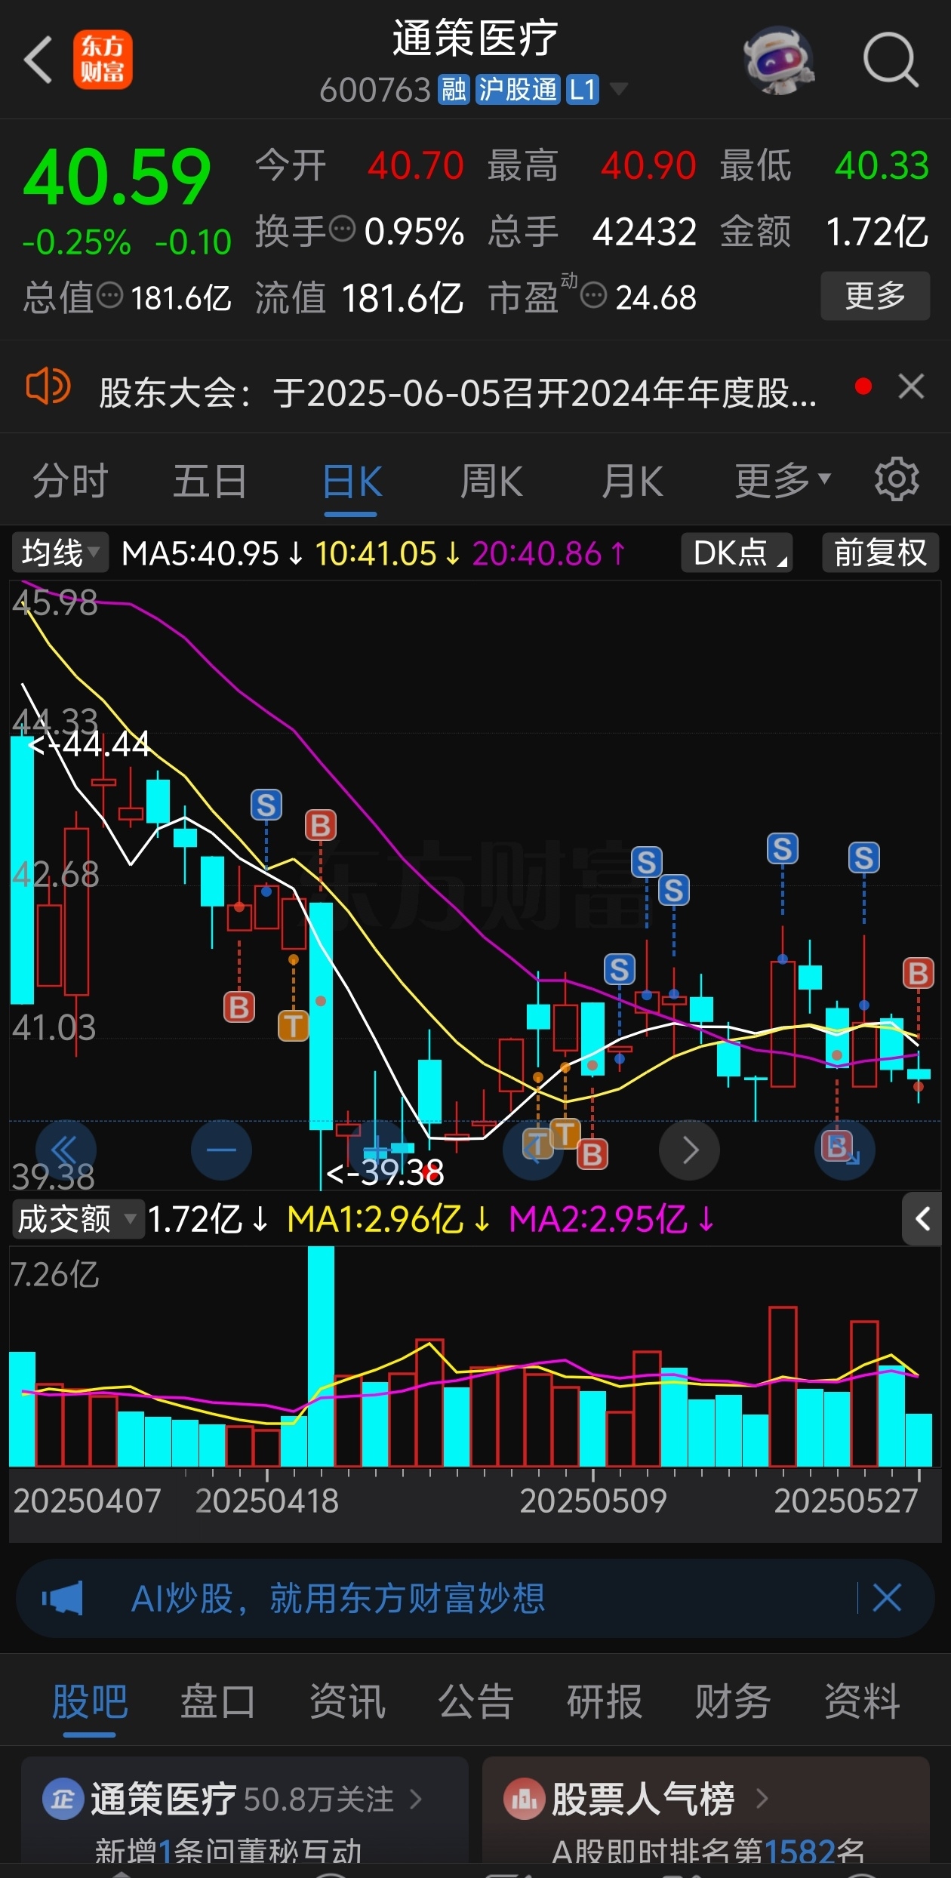Image resolution: width=951 pixels, height=1878 pixels.
Task: Expand stock switch dropdown beside L1
Action: coord(618,89)
